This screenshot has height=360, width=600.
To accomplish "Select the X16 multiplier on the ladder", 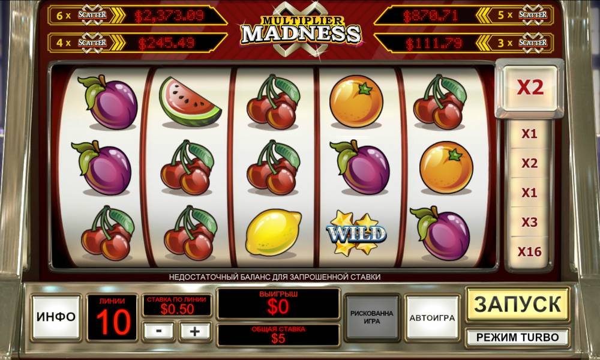I will point(529,252).
